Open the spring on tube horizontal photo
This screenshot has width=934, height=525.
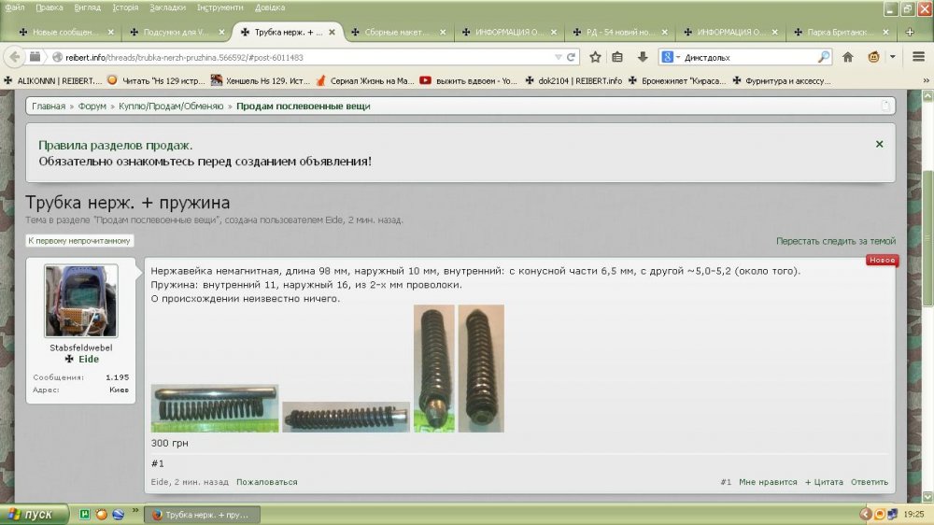(x=347, y=417)
